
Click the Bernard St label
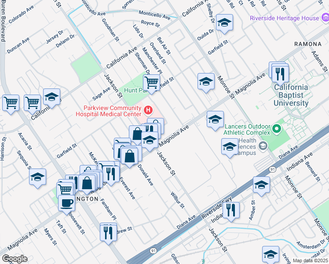(x=313, y=172)
